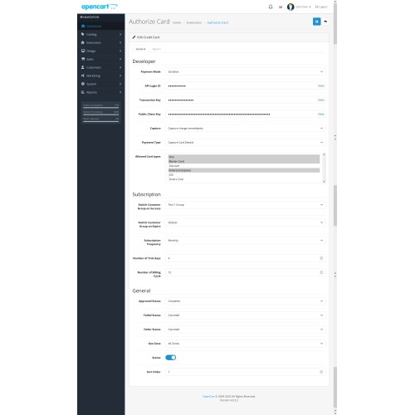Open the Customers sidebar menu
The height and width of the screenshot is (415, 415).
pos(101,67)
